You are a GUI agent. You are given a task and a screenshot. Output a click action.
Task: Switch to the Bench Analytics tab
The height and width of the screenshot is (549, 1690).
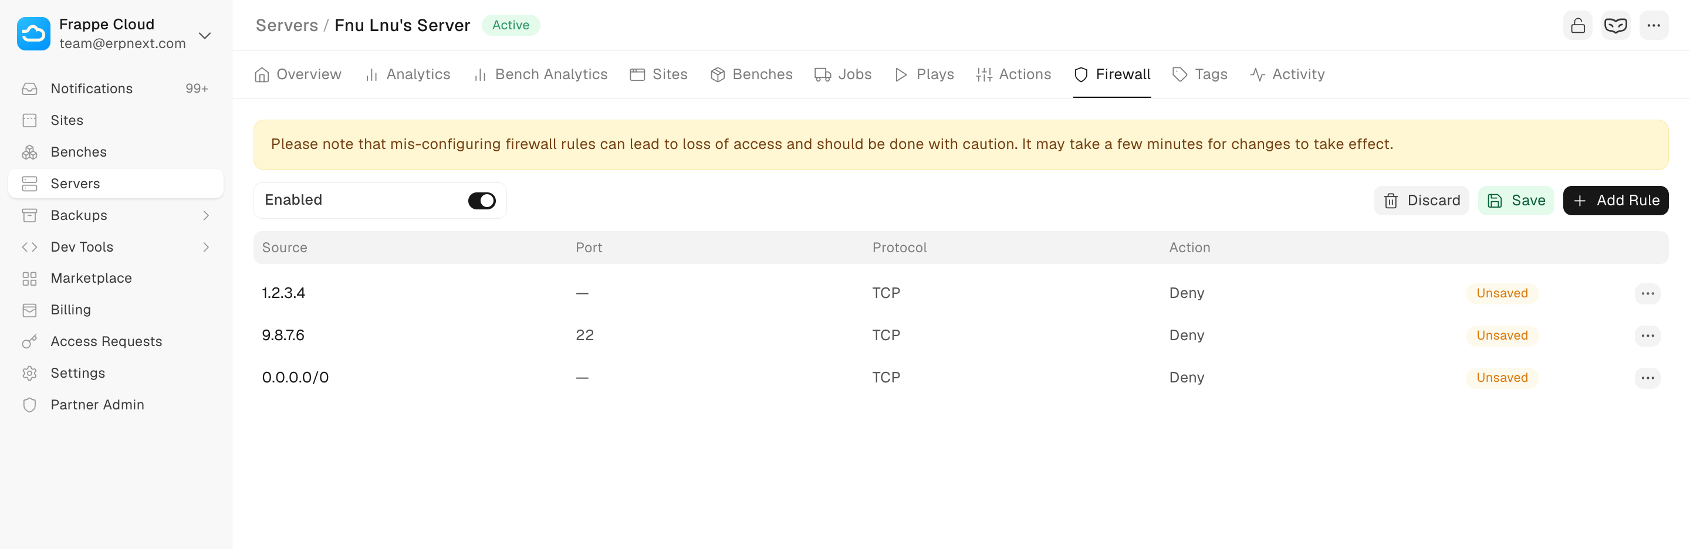coord(540,74)
